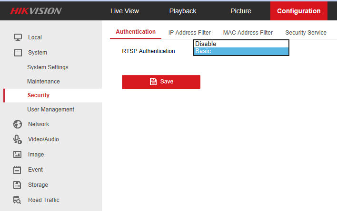Open the IP Address Filter tab
This screenshot has height=211, width=337.
tap(189, 33)
